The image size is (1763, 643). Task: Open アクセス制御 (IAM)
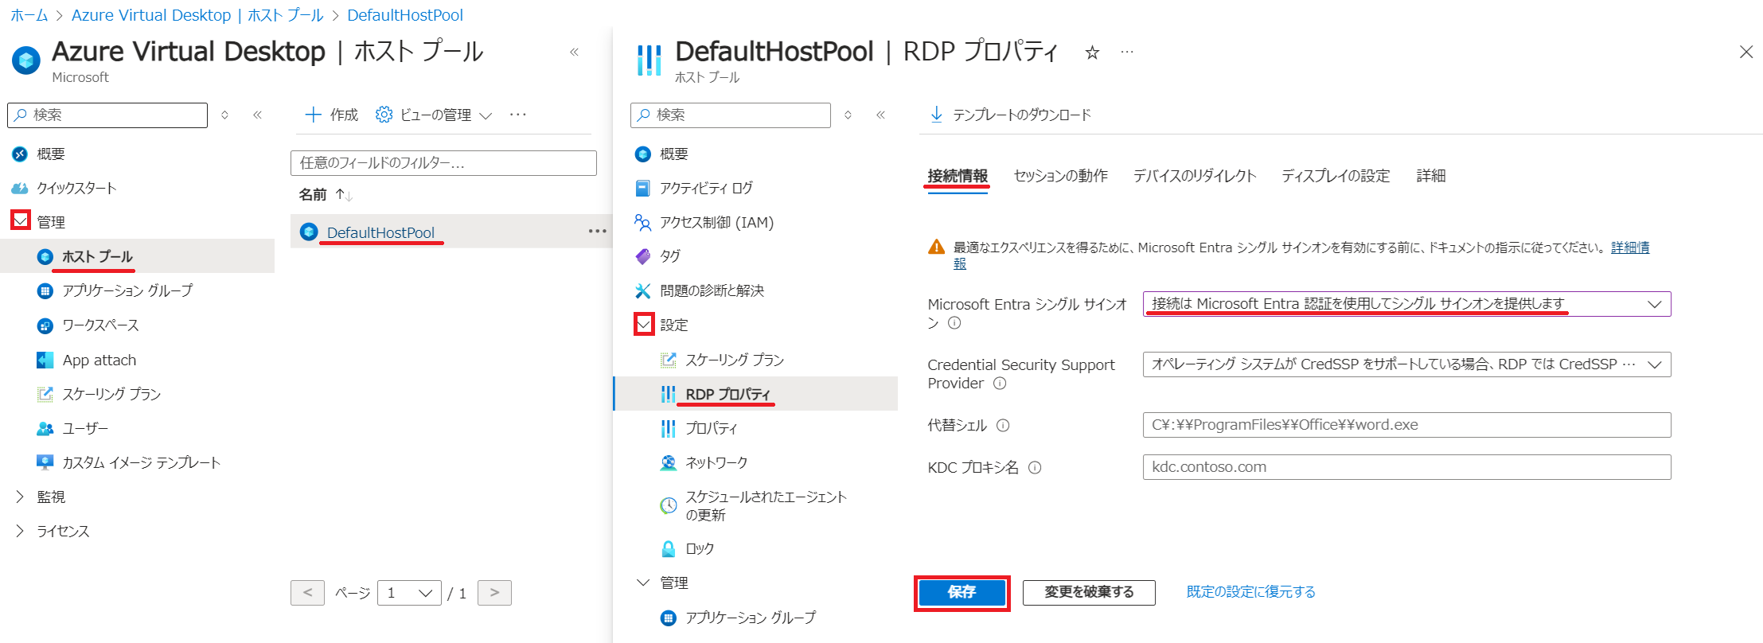[x=716, y=222]
